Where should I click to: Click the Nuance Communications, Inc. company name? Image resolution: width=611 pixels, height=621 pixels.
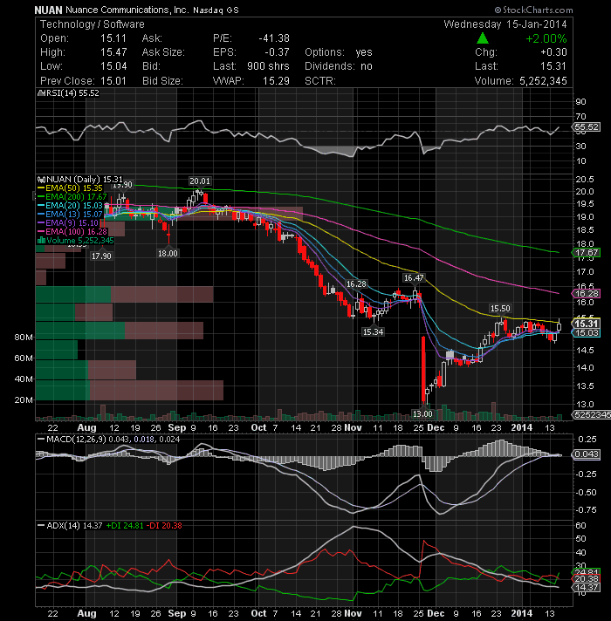tap(127, 10)
